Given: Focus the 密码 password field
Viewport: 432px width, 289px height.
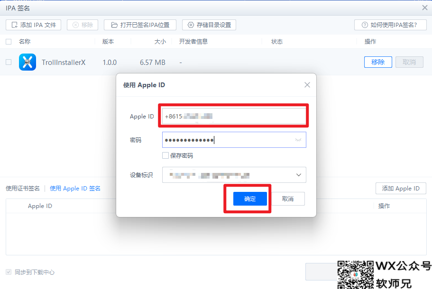Looking at the screenshot, I should point(234,140).
